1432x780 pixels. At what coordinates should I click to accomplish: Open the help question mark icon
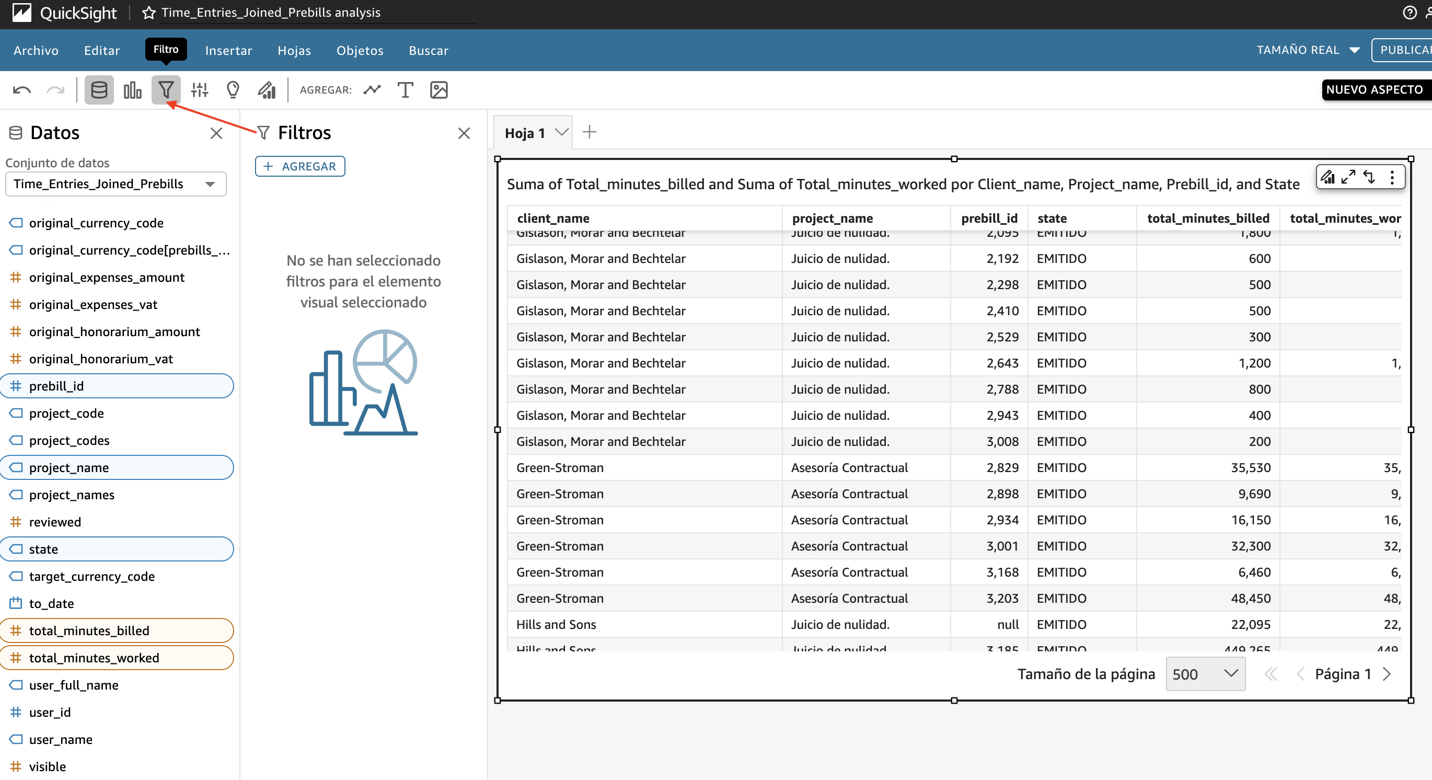(1409, 12)
